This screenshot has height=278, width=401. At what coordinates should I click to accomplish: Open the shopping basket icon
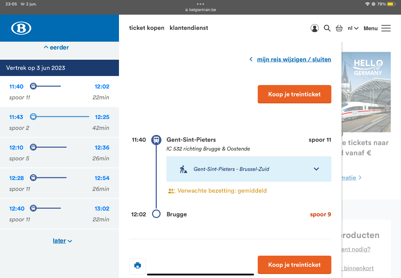(339, 28)
